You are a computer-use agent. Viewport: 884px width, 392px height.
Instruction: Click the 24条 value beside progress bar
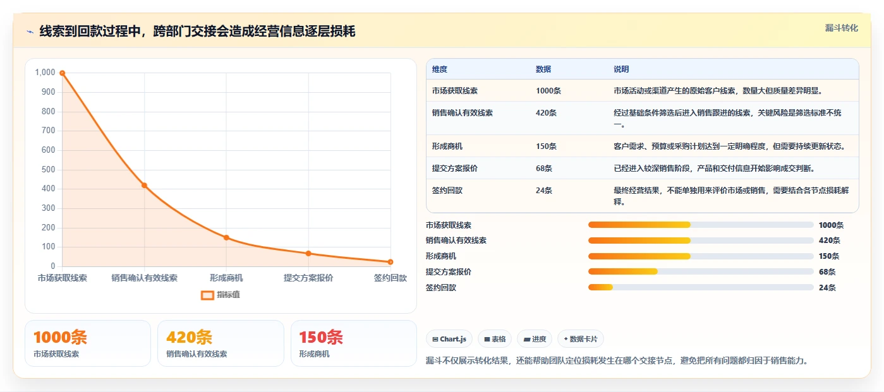(827, 288)
